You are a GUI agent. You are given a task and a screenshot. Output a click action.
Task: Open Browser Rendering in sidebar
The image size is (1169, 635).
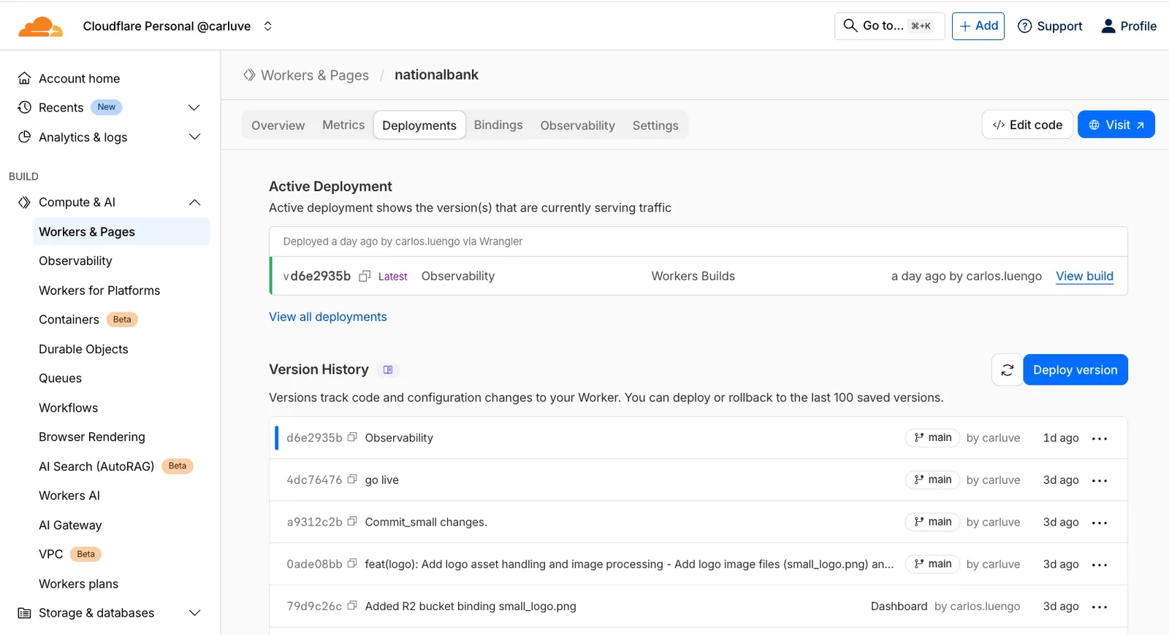point(92,437)
